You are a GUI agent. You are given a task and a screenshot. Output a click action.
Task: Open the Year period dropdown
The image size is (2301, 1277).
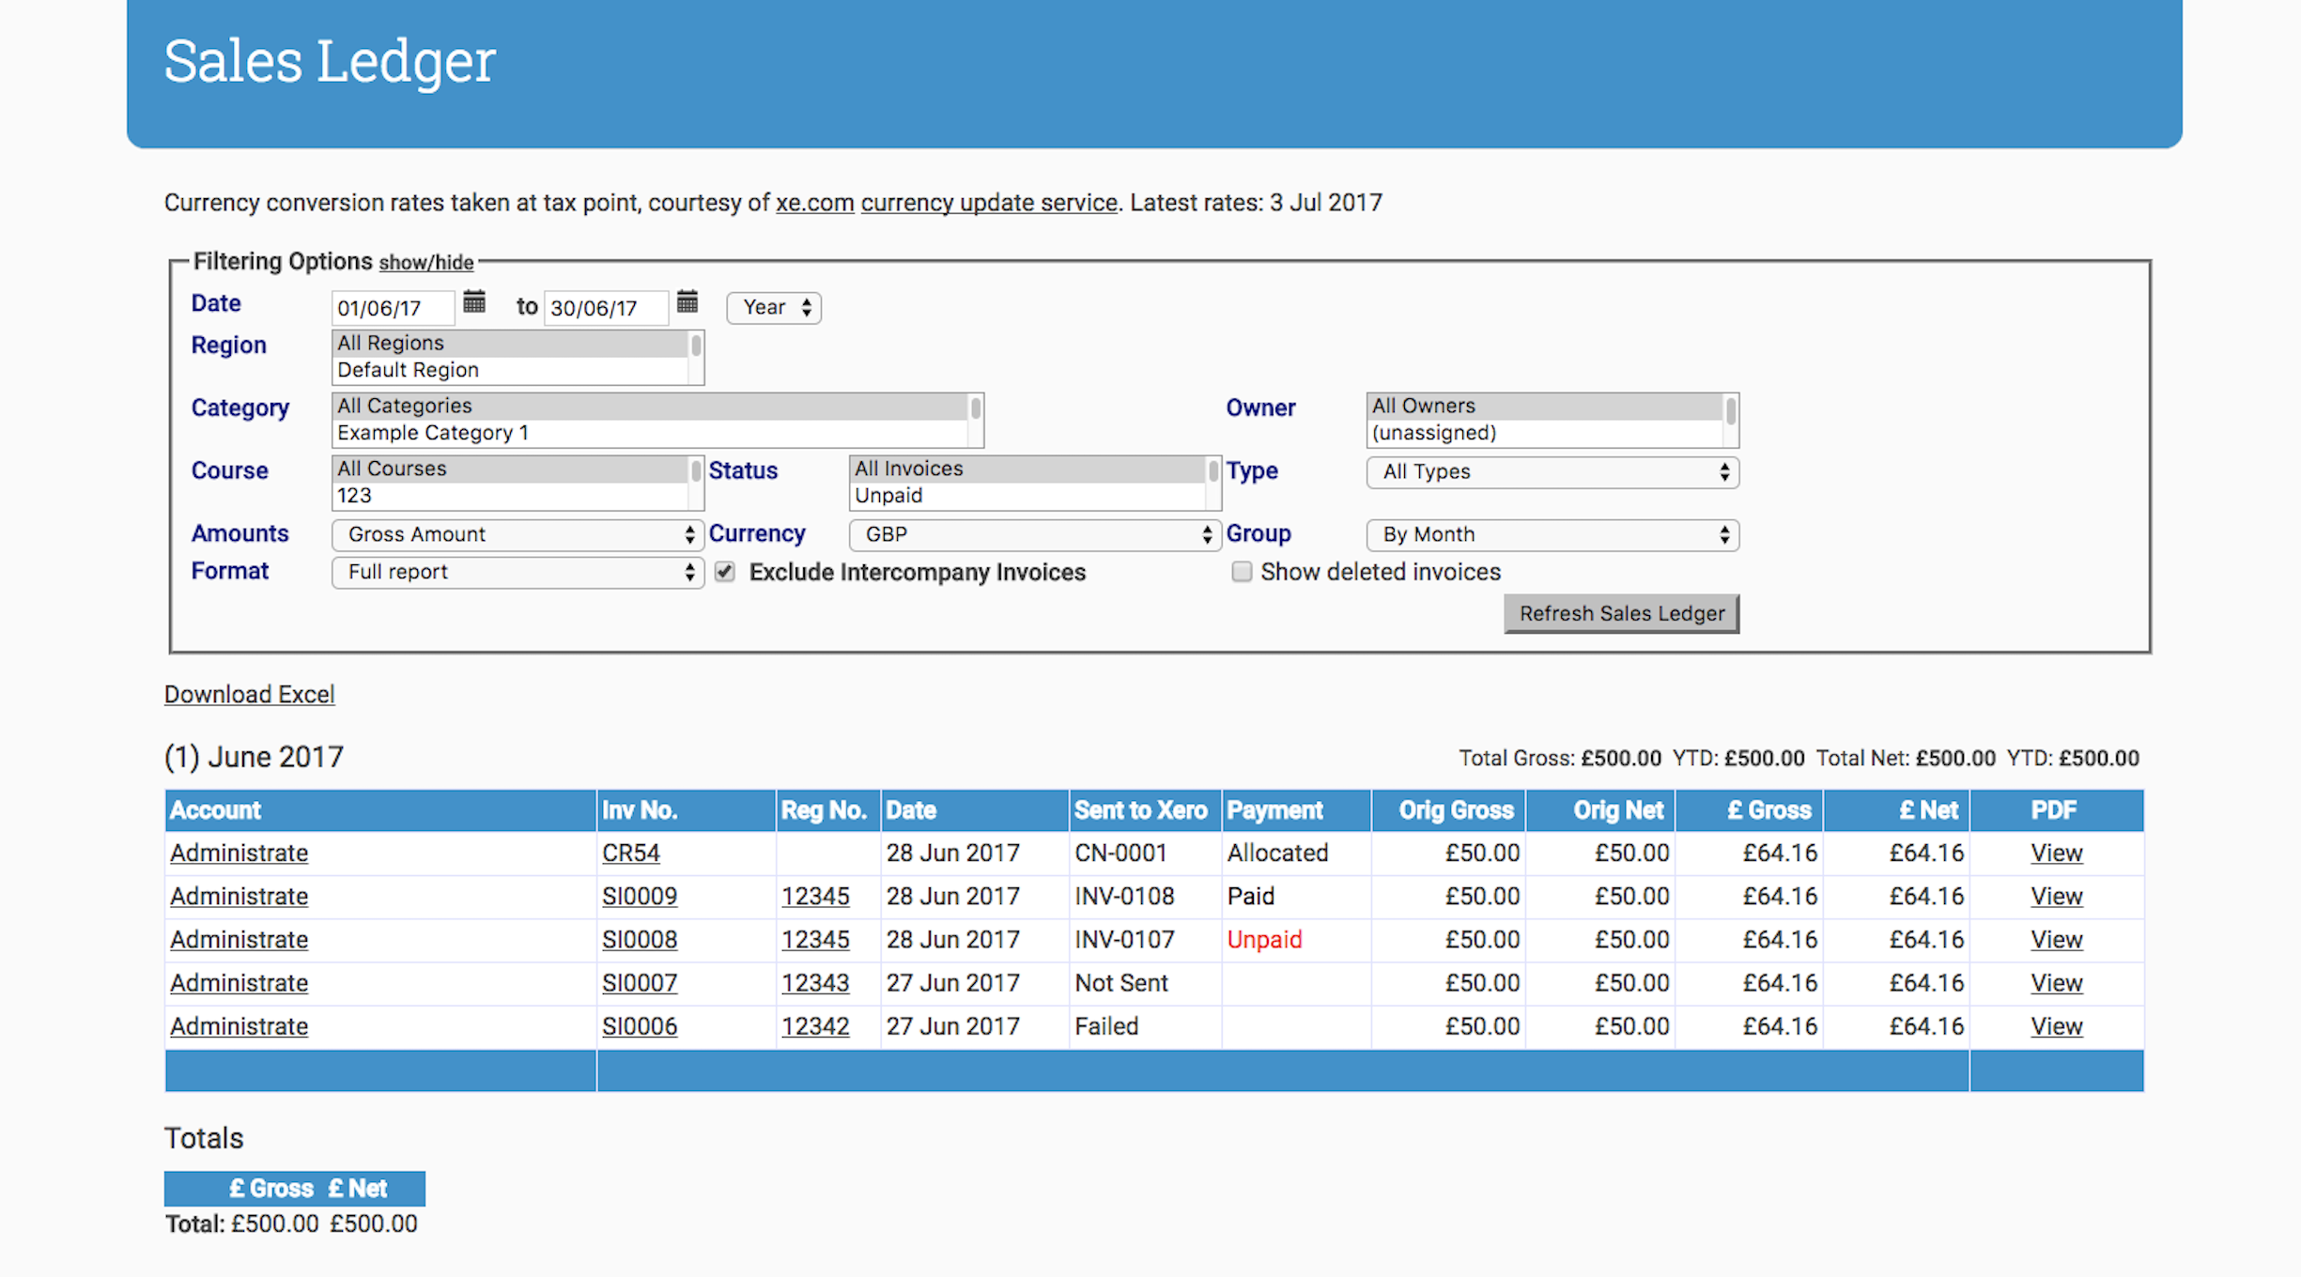[x=774, y=308]
